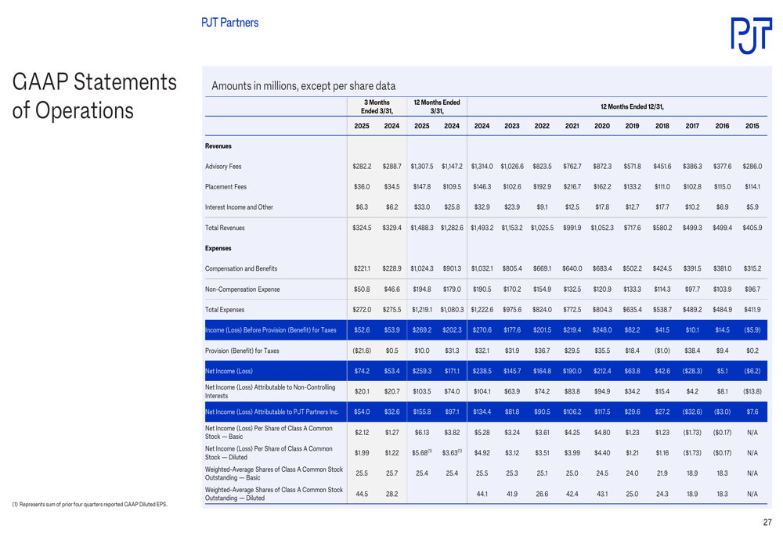This screenshot has width=783, height=536.
Task: Click the tax benefit value "($21.6)"
Action: coord(362,351)
